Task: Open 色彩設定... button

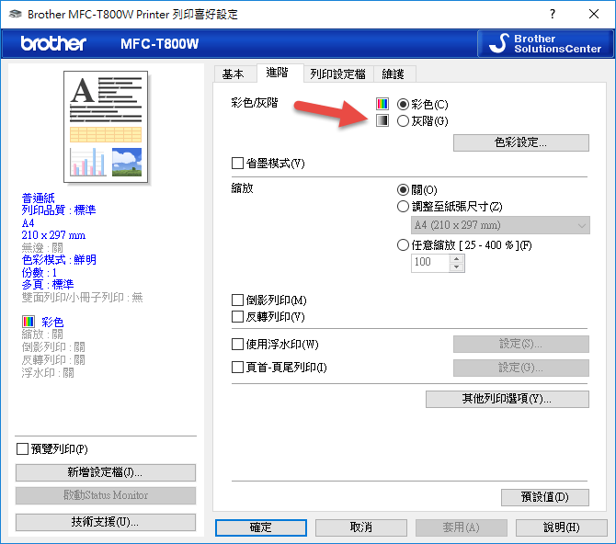Action: (521, 142)
